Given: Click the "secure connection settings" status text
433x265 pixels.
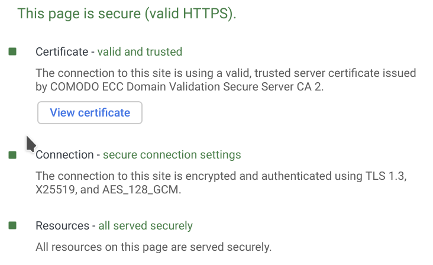Looking at the screenshot, I should coord(172,155).
